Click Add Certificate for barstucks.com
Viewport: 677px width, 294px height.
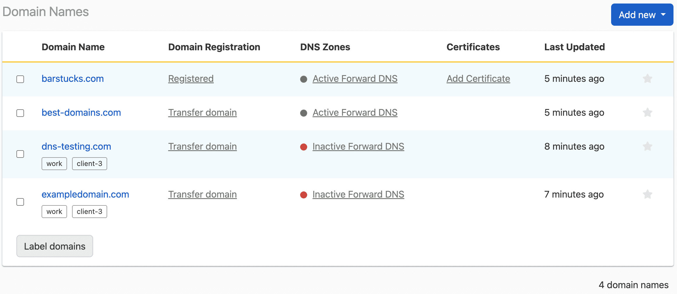pos(478,79)
